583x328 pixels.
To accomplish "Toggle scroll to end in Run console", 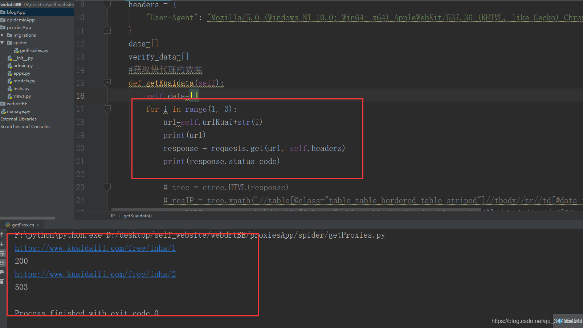I will (x=2, y=262).
